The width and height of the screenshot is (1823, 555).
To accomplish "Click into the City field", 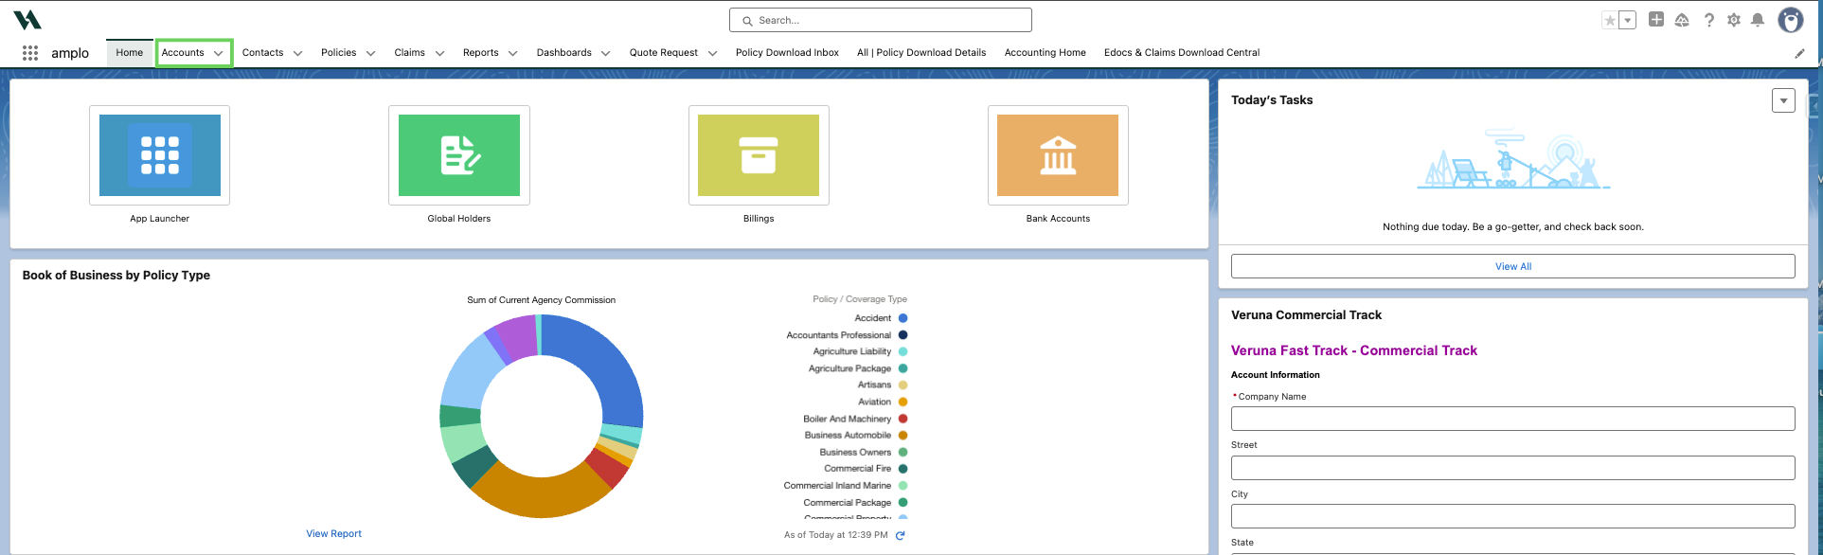I will [x=1513, y=516].
